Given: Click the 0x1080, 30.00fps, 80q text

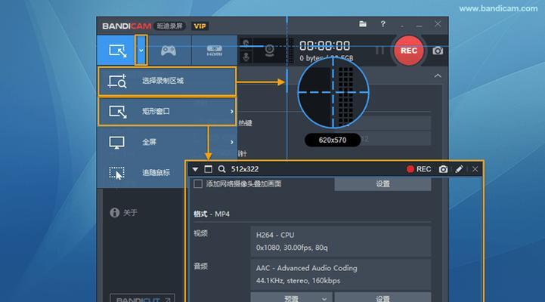Looking at the screenshot, I should (x=292, y=248).
